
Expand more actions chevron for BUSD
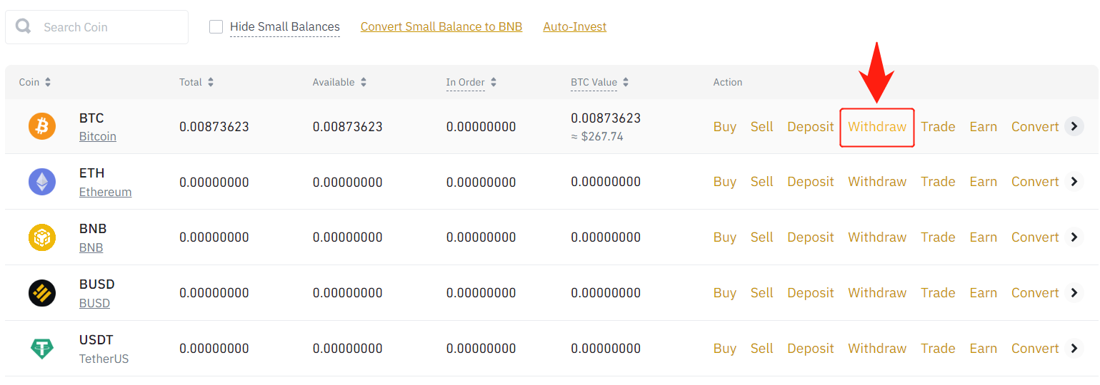(1074, 293)
